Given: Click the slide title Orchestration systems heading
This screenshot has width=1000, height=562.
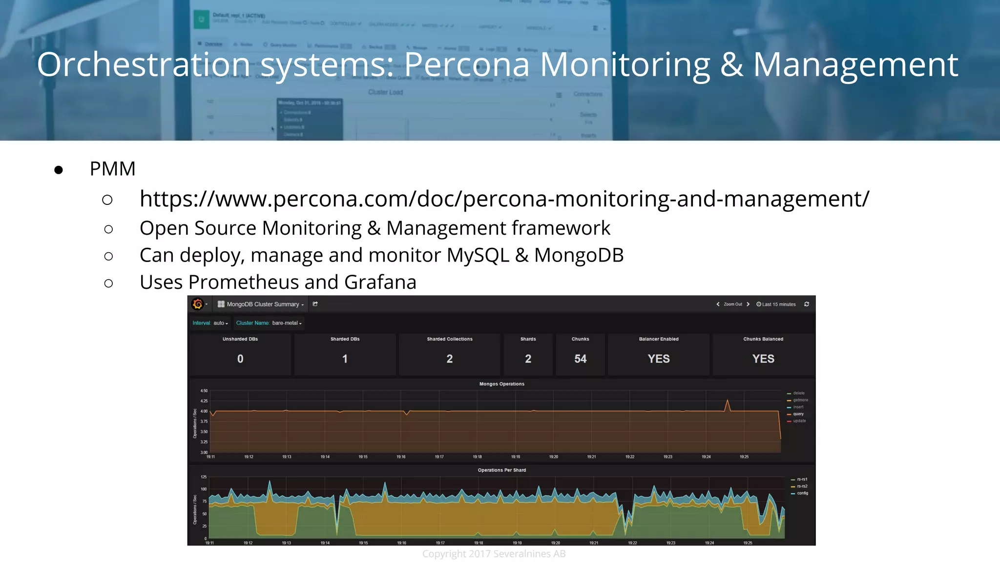Looking at the screenshot, I should click(498, 64).
